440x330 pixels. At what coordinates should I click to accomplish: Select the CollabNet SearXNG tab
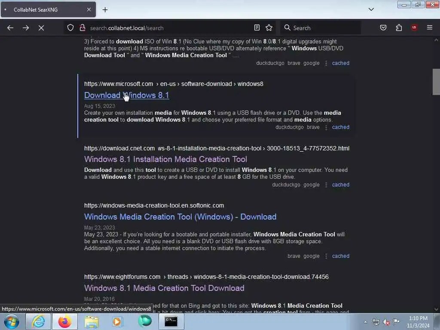(48, 9)
